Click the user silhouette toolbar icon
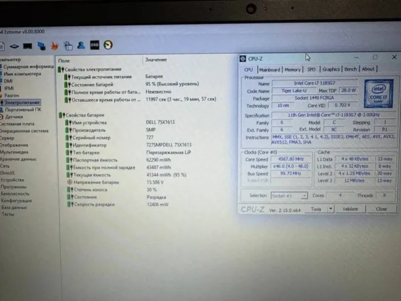Viewport: 401px width, 301px height. pos(81,45)
